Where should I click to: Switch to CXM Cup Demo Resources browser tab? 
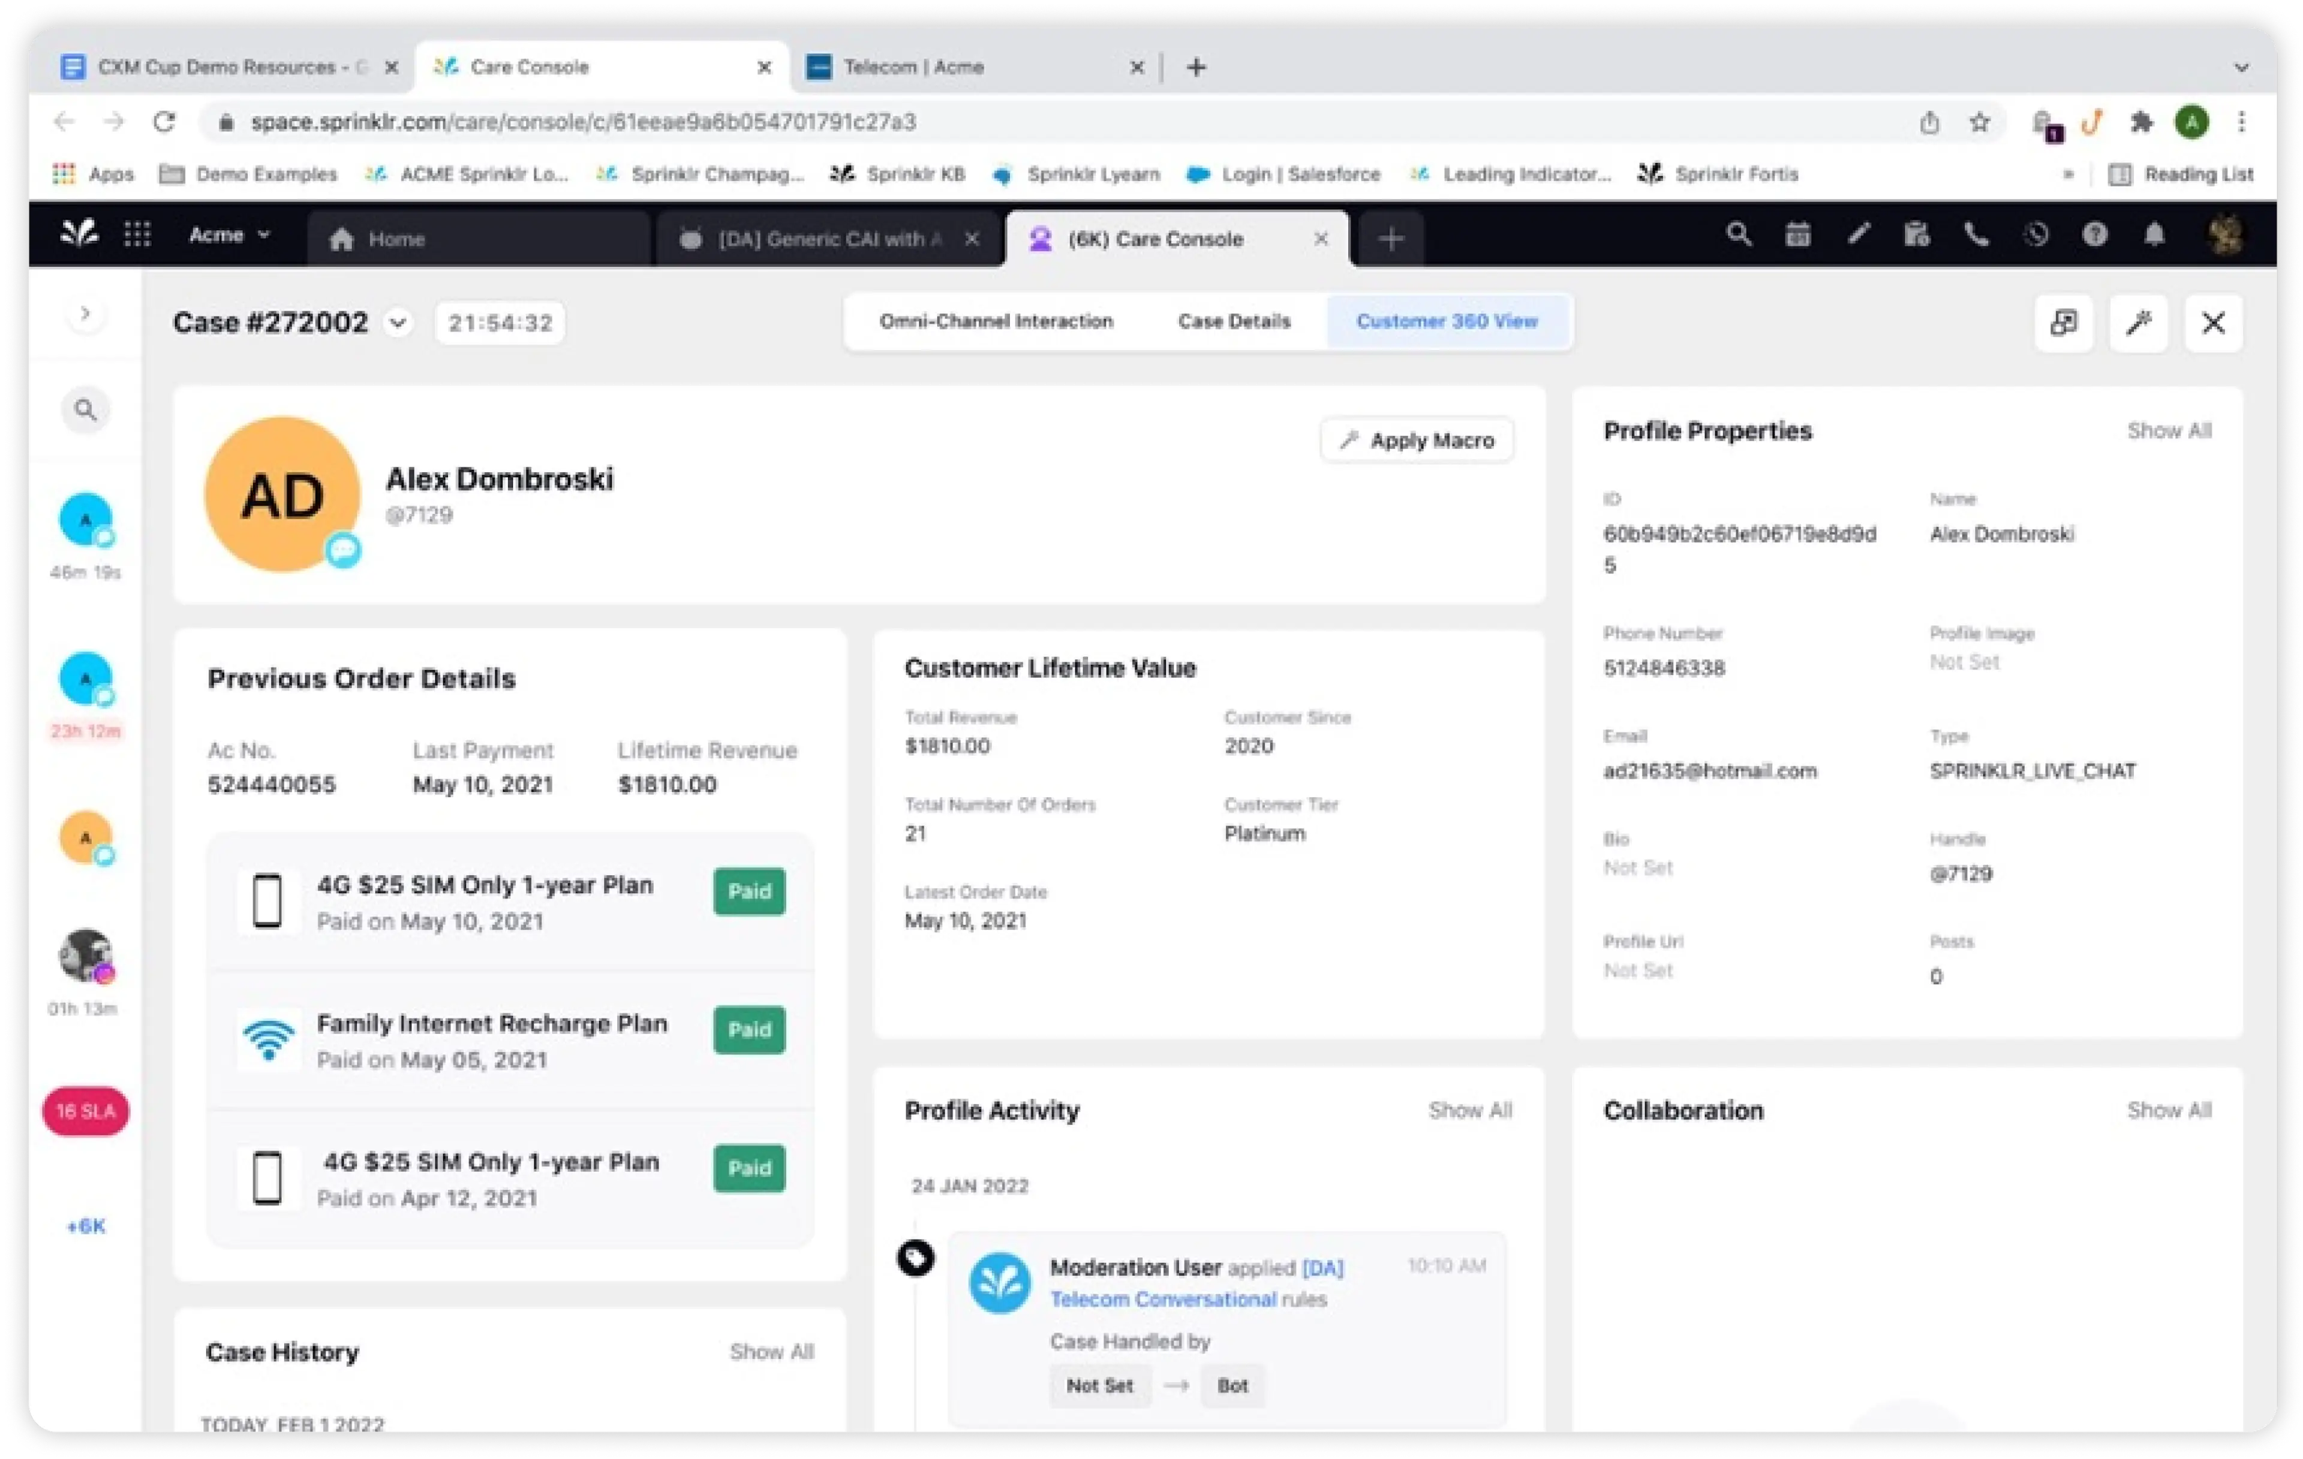click(230, 67)
